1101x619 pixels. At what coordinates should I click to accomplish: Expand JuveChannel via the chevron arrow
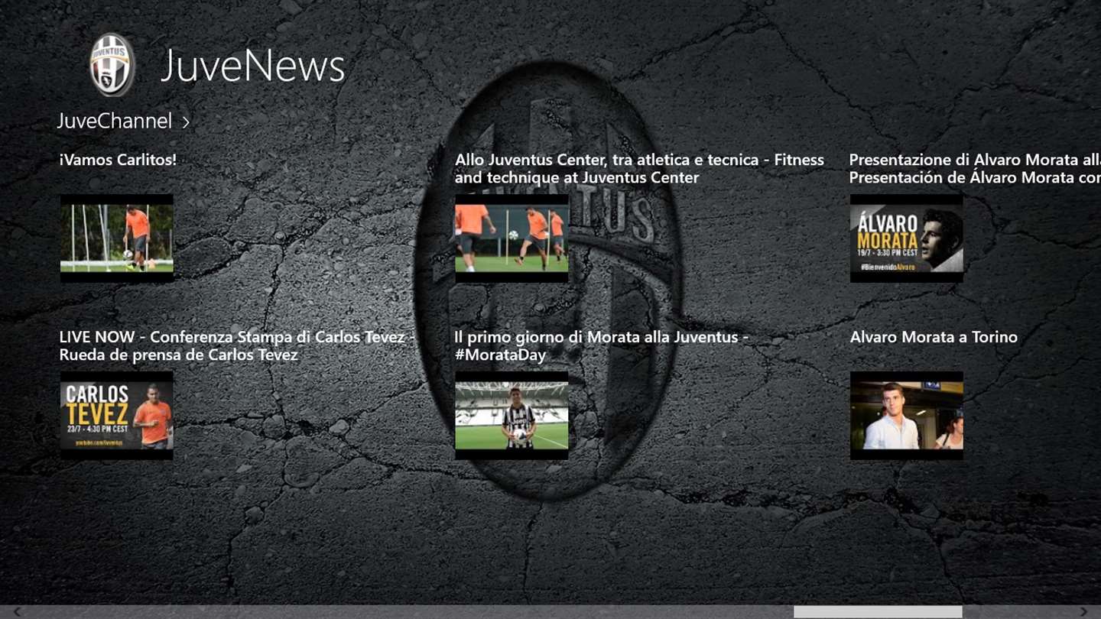[x=185, y=122]
